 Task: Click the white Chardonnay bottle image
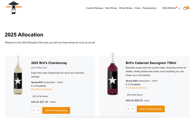(x=18, y=75)
